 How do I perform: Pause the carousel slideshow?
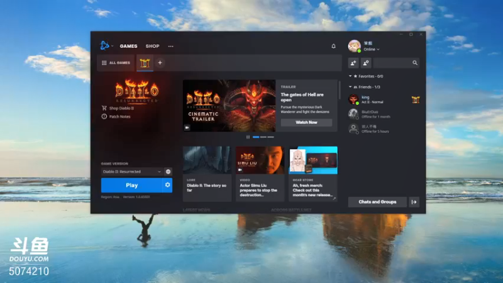click(x=248, y=137)
